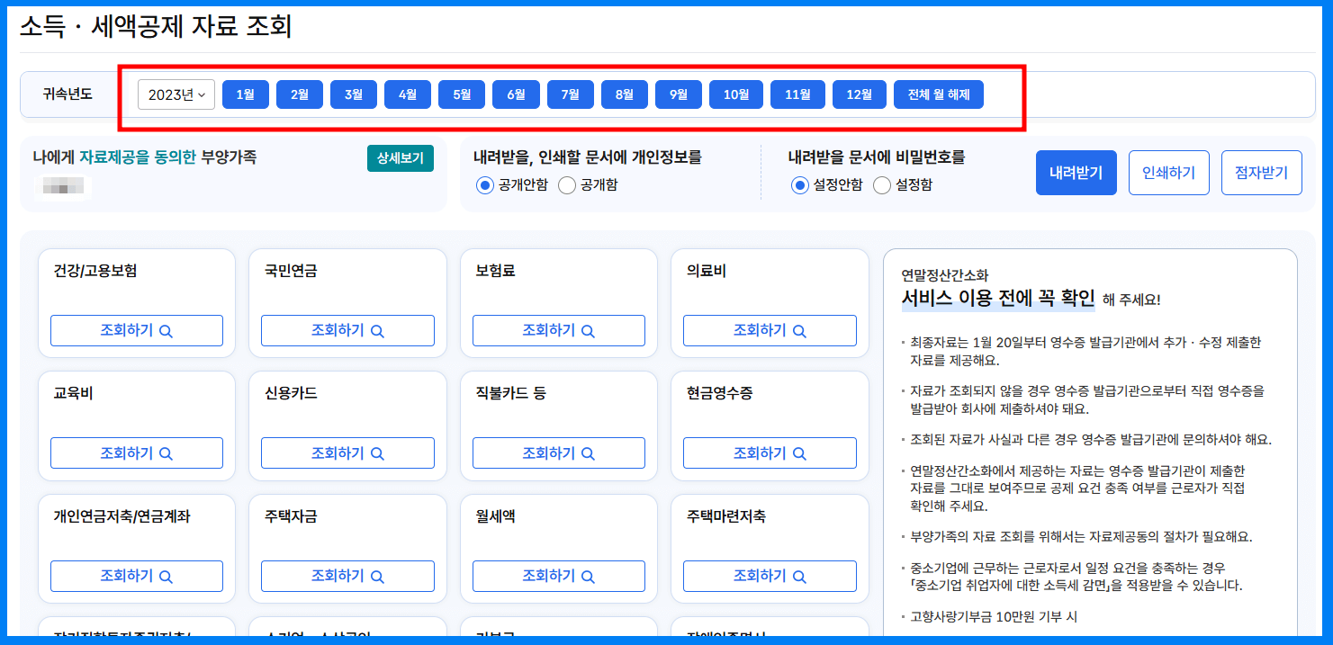The height and width of the screenshot is (645, 1333).
Task: Click the magnifier icon in 월세액 card
Action: pyautogui.click(x=587, y=576)
